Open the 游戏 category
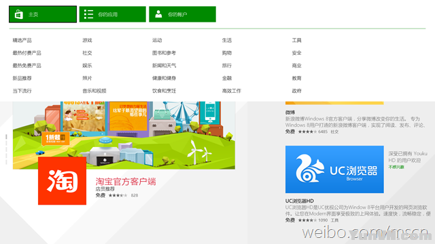Viewport: 435px width, 244px height. click(x=87, y=41)
